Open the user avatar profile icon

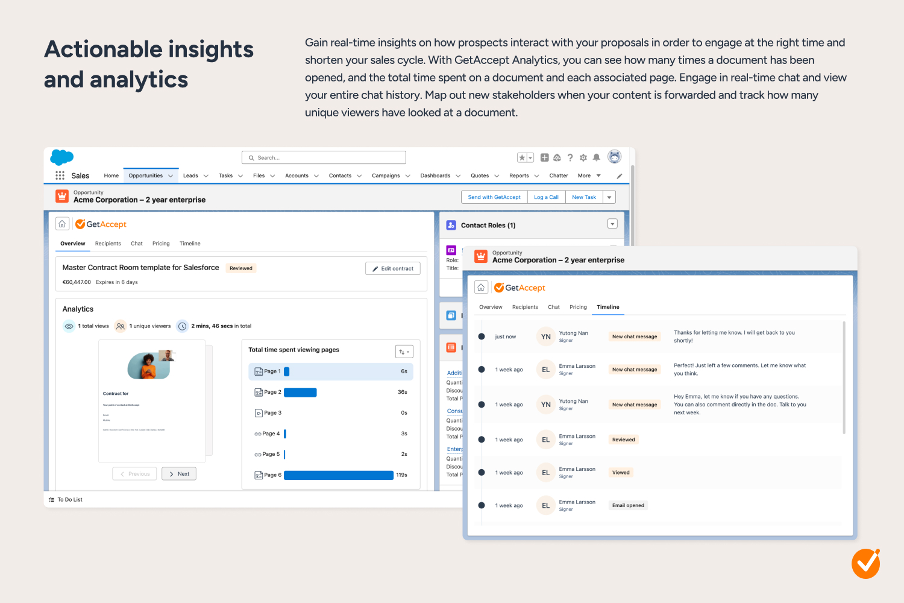[614, 157]
